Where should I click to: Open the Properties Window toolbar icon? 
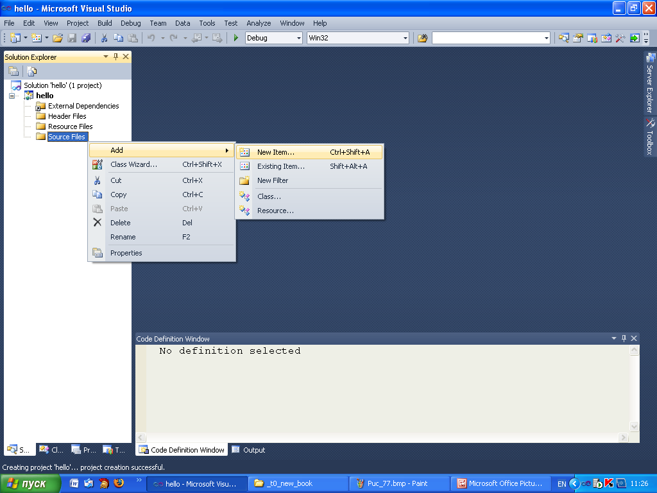[x=578, y=38]
